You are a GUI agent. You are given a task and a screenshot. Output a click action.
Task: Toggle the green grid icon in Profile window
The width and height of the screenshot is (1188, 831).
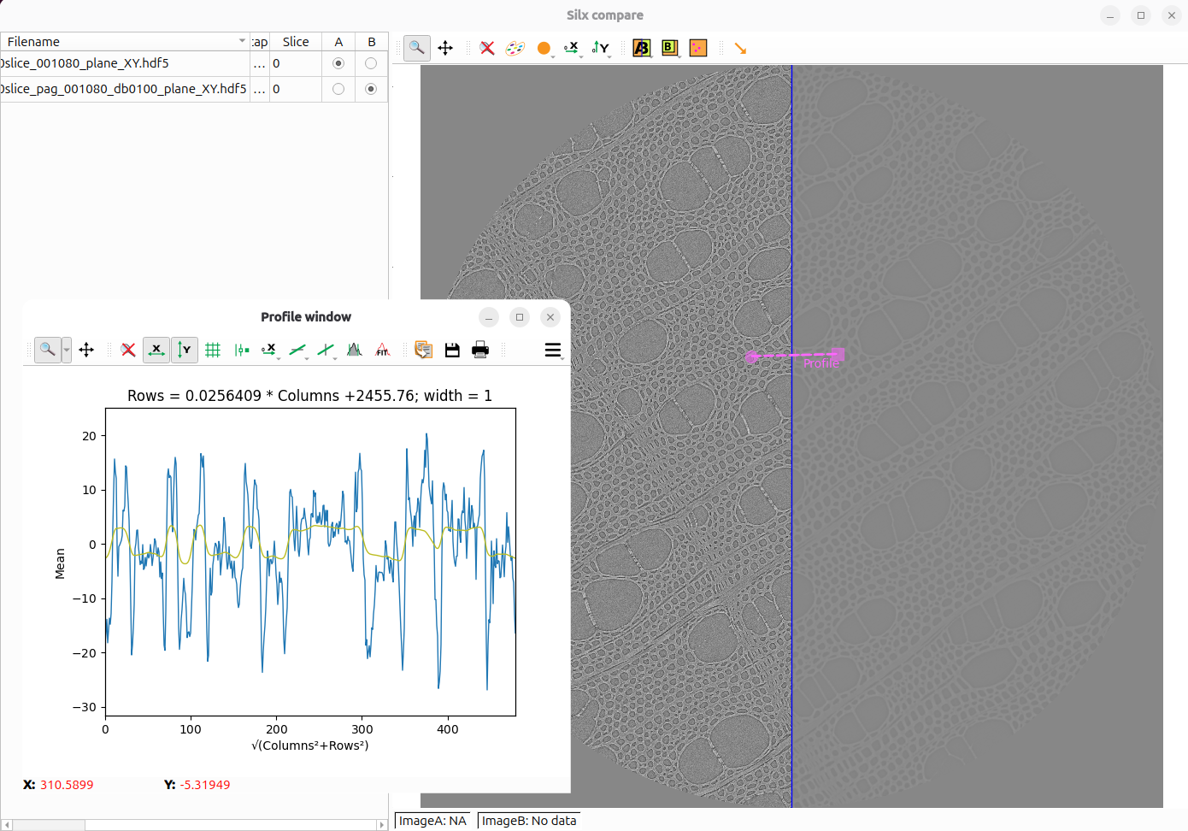point(213,349)
